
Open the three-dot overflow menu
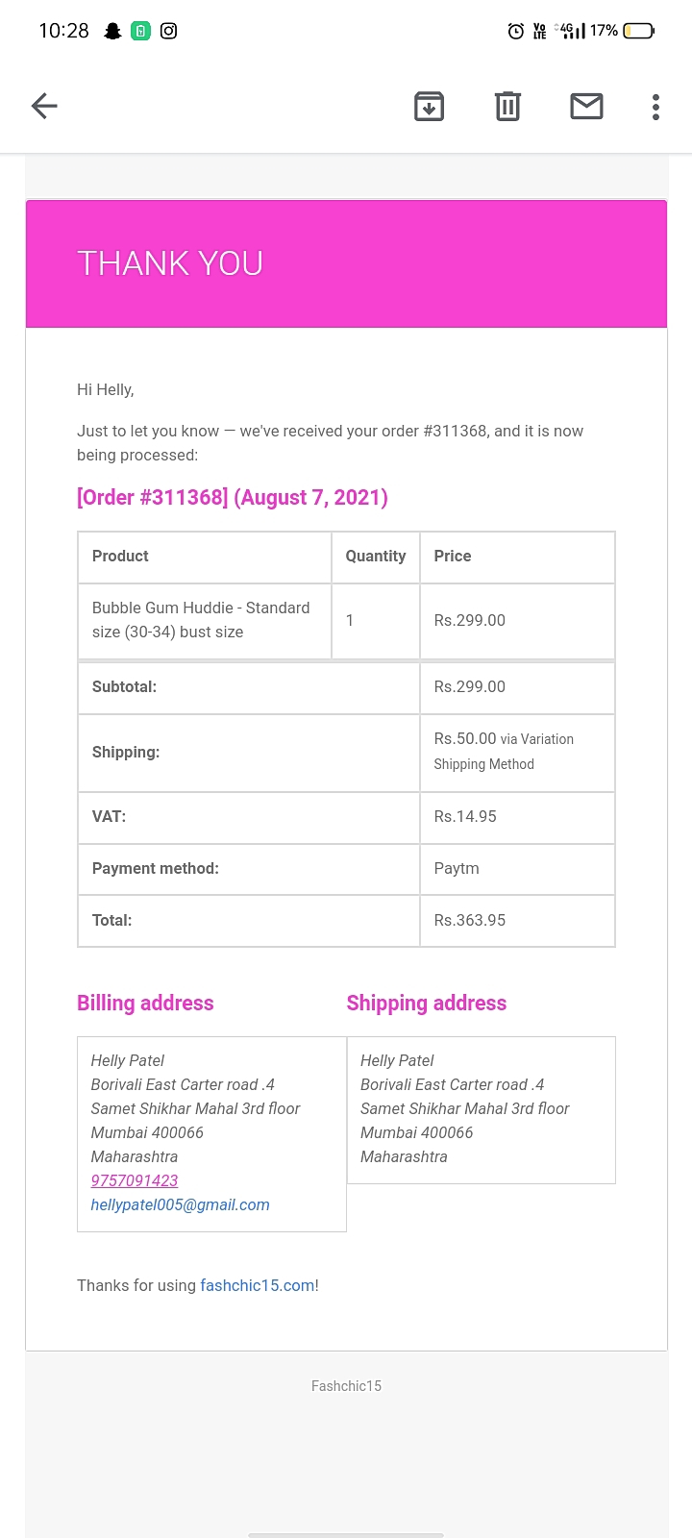(655, 106)
